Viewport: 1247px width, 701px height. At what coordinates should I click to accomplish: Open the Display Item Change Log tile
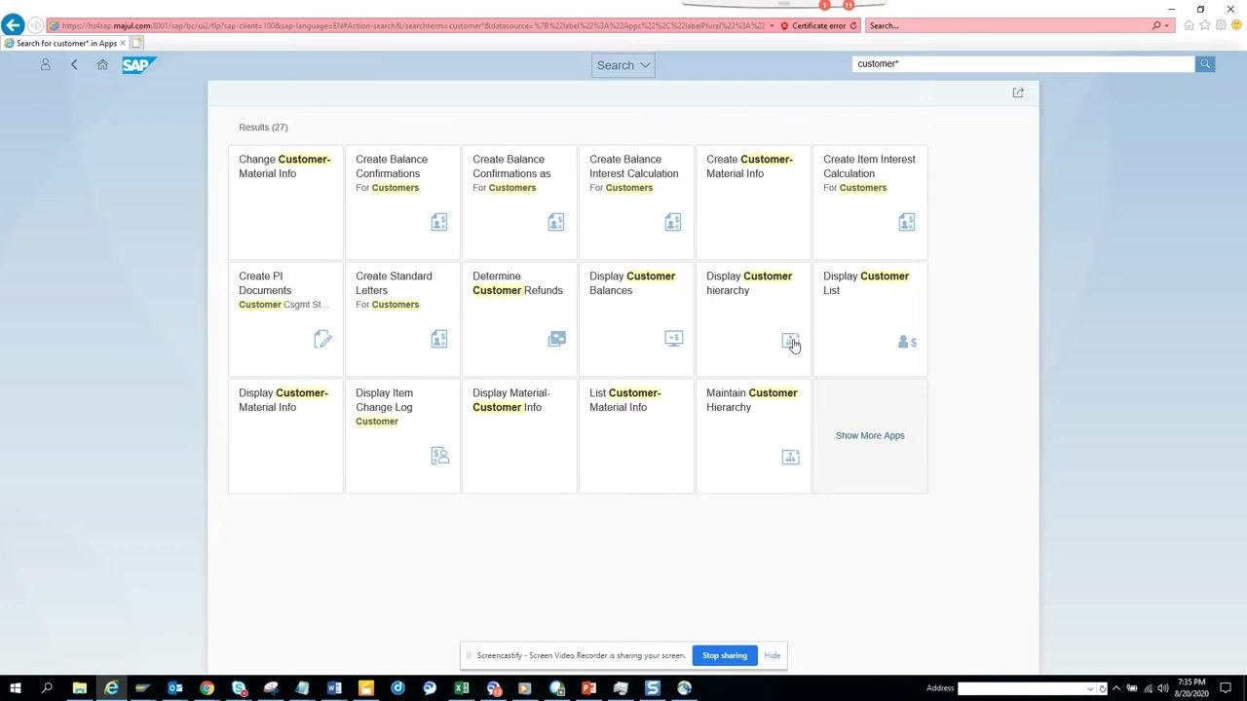click(402, 435)
